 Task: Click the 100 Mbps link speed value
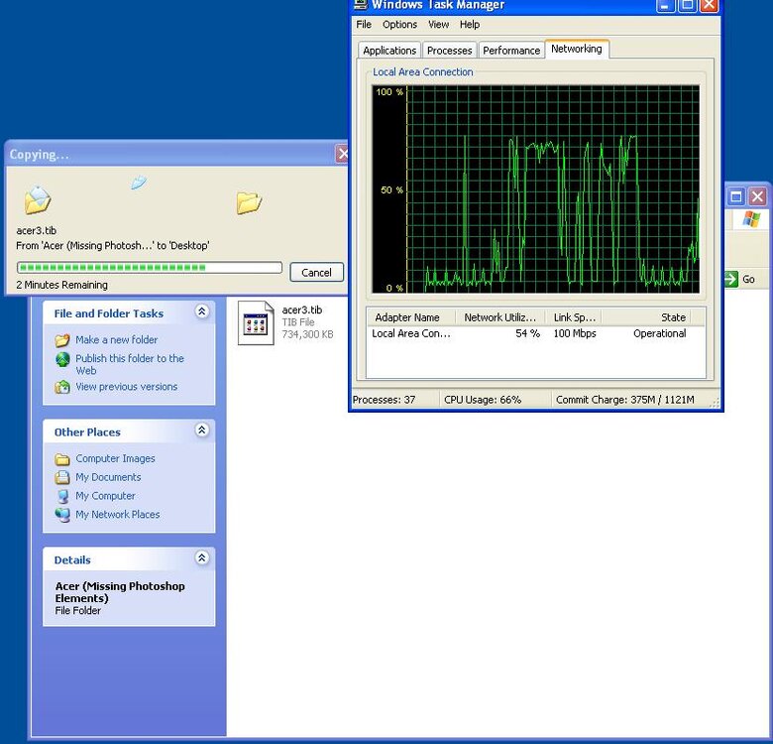click(x=575, y=333)
